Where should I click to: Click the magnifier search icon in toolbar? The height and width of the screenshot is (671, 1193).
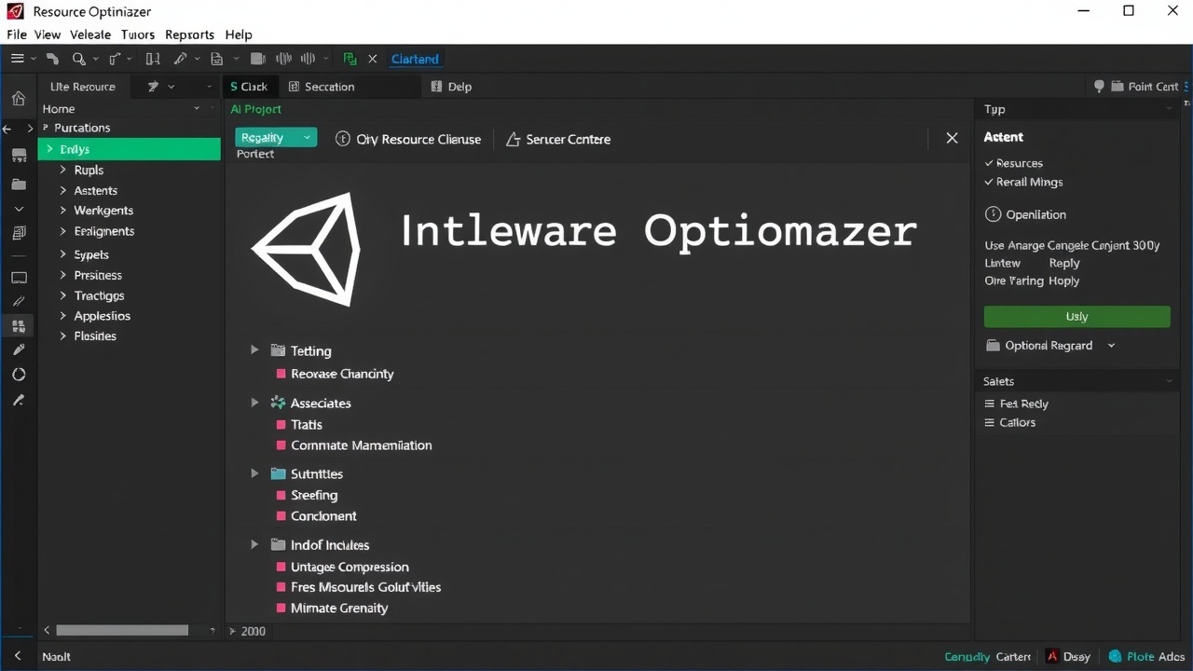(78, 59)
